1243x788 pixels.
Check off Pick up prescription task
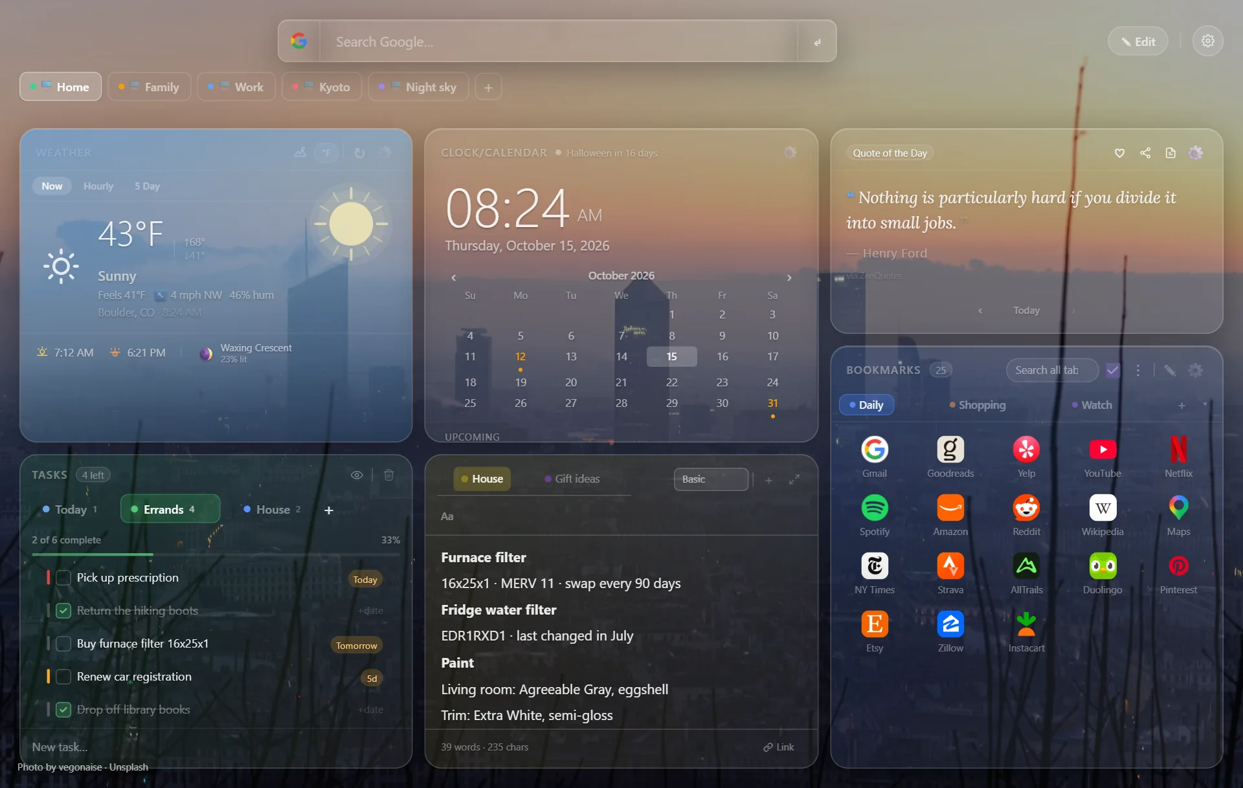tap(63, 578)
